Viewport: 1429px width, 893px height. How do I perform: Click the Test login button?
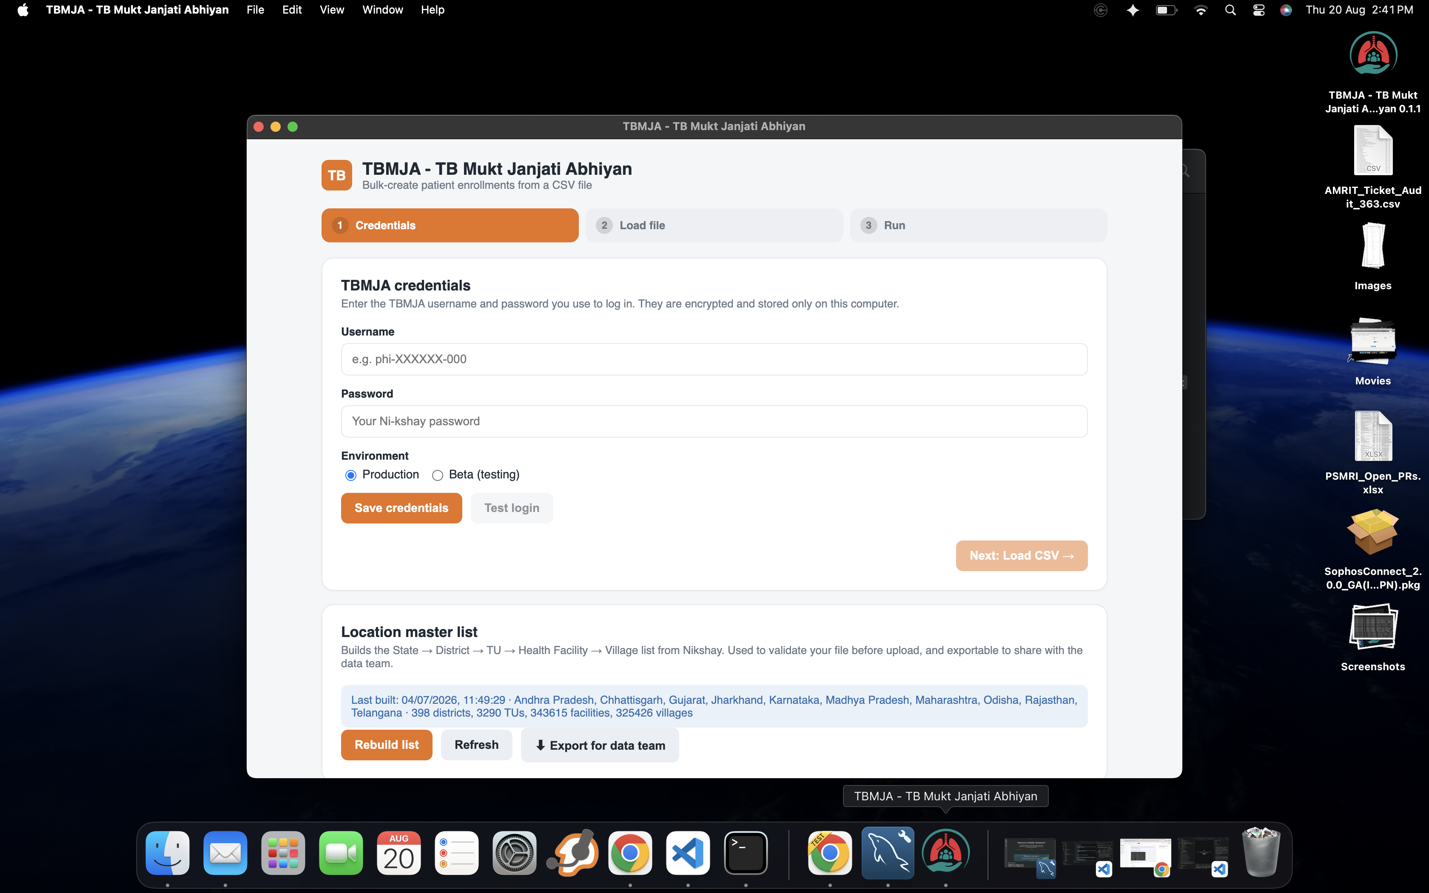point(512,508)
